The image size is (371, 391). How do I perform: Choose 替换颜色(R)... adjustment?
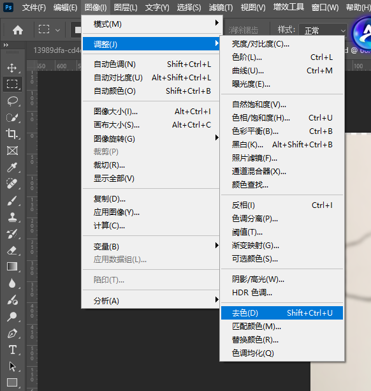[282, 339]
